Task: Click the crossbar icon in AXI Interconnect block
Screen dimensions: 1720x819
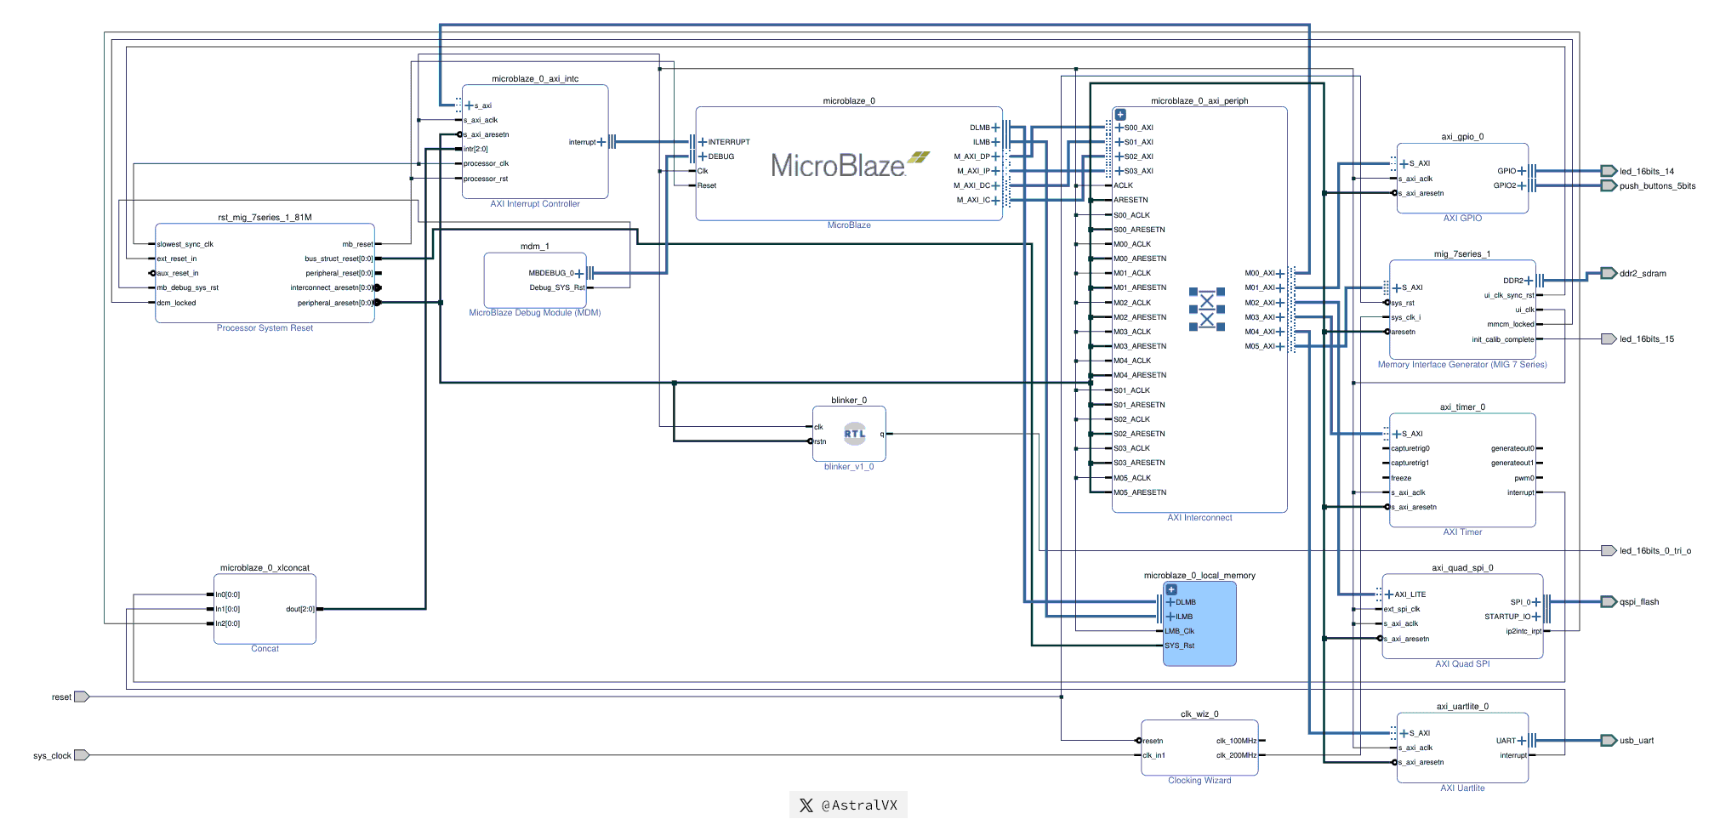Action: coord(1206,309)
